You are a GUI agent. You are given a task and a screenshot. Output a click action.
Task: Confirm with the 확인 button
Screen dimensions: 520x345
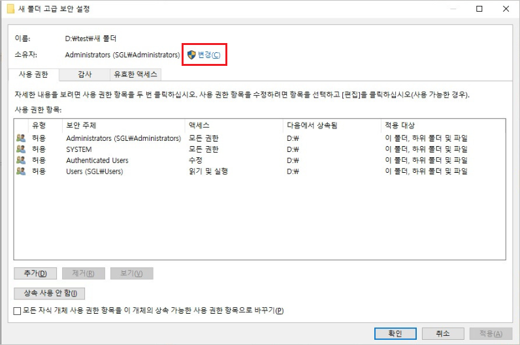point(395,333)
